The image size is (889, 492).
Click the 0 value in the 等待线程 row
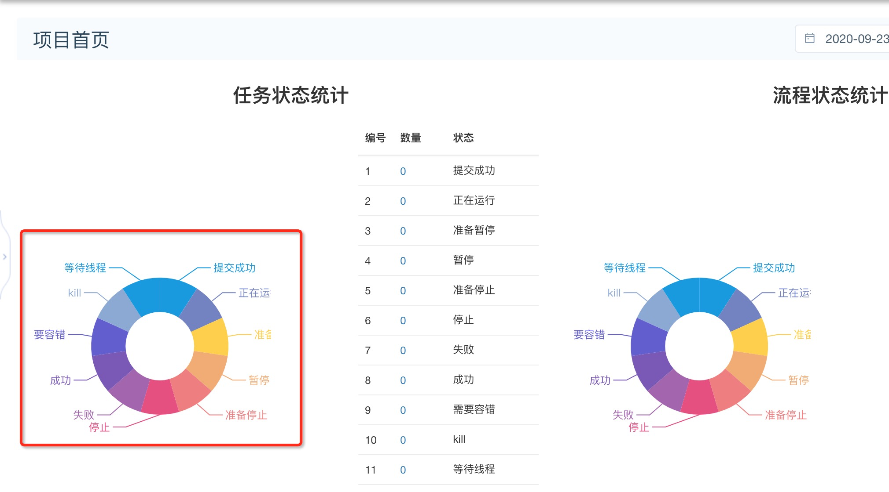(402, 470)
